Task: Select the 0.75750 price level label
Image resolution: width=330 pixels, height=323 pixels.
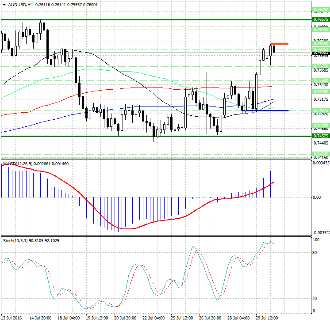Action: coord(321,66)
